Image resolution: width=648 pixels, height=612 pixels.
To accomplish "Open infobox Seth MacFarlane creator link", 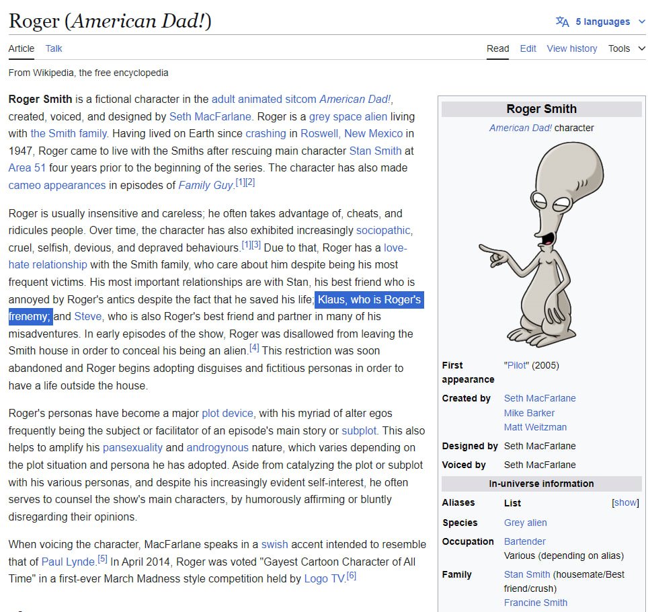I will tap(540, 398).
